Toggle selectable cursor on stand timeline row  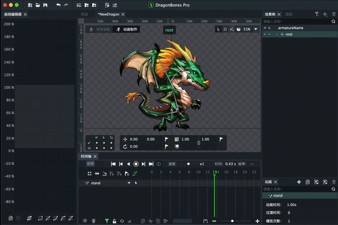point(136,183)
